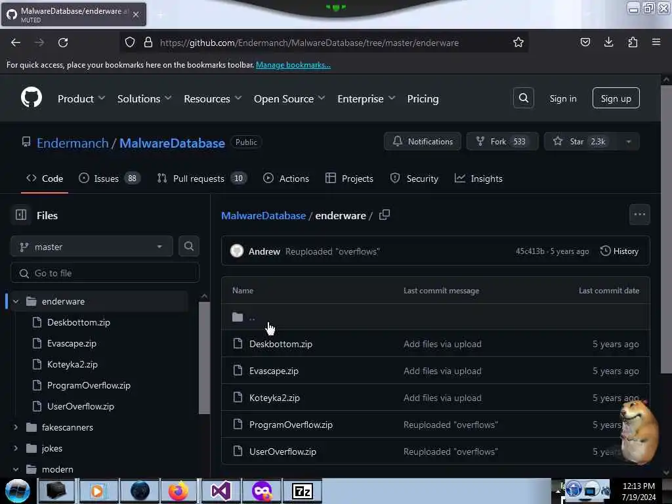
Task: Click the GitHub logo icon
Action: click(31, 97)
